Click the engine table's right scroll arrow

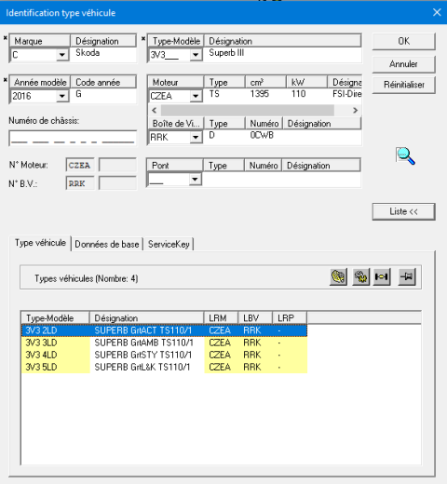[x=356, y=111]
